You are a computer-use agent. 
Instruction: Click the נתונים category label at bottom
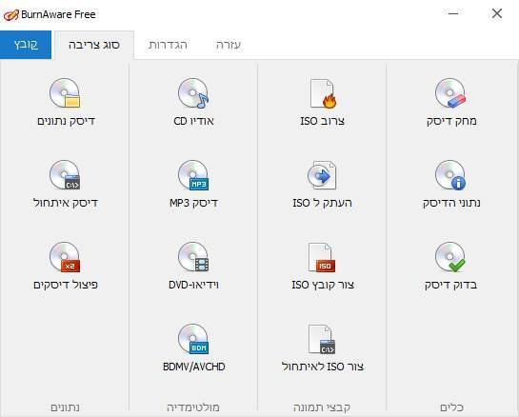click(x=65, y=407)
